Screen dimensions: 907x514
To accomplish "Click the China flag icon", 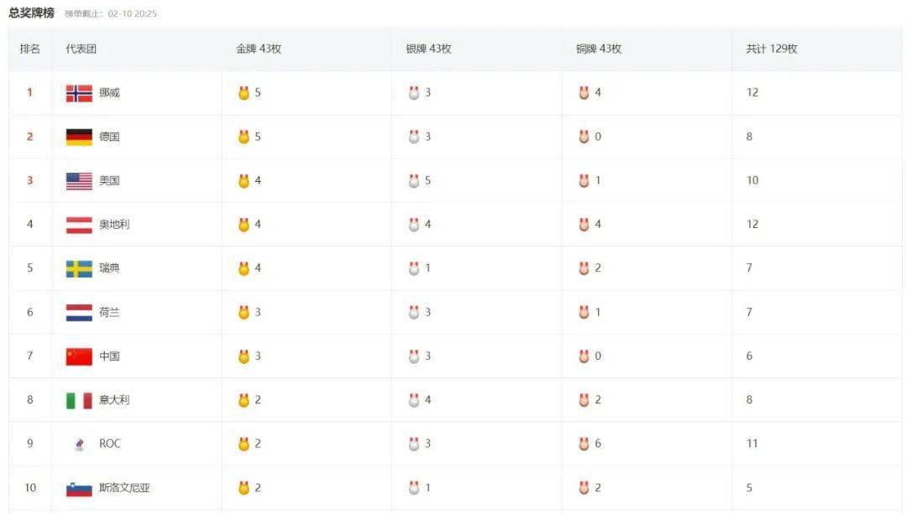I will point(79,356).
